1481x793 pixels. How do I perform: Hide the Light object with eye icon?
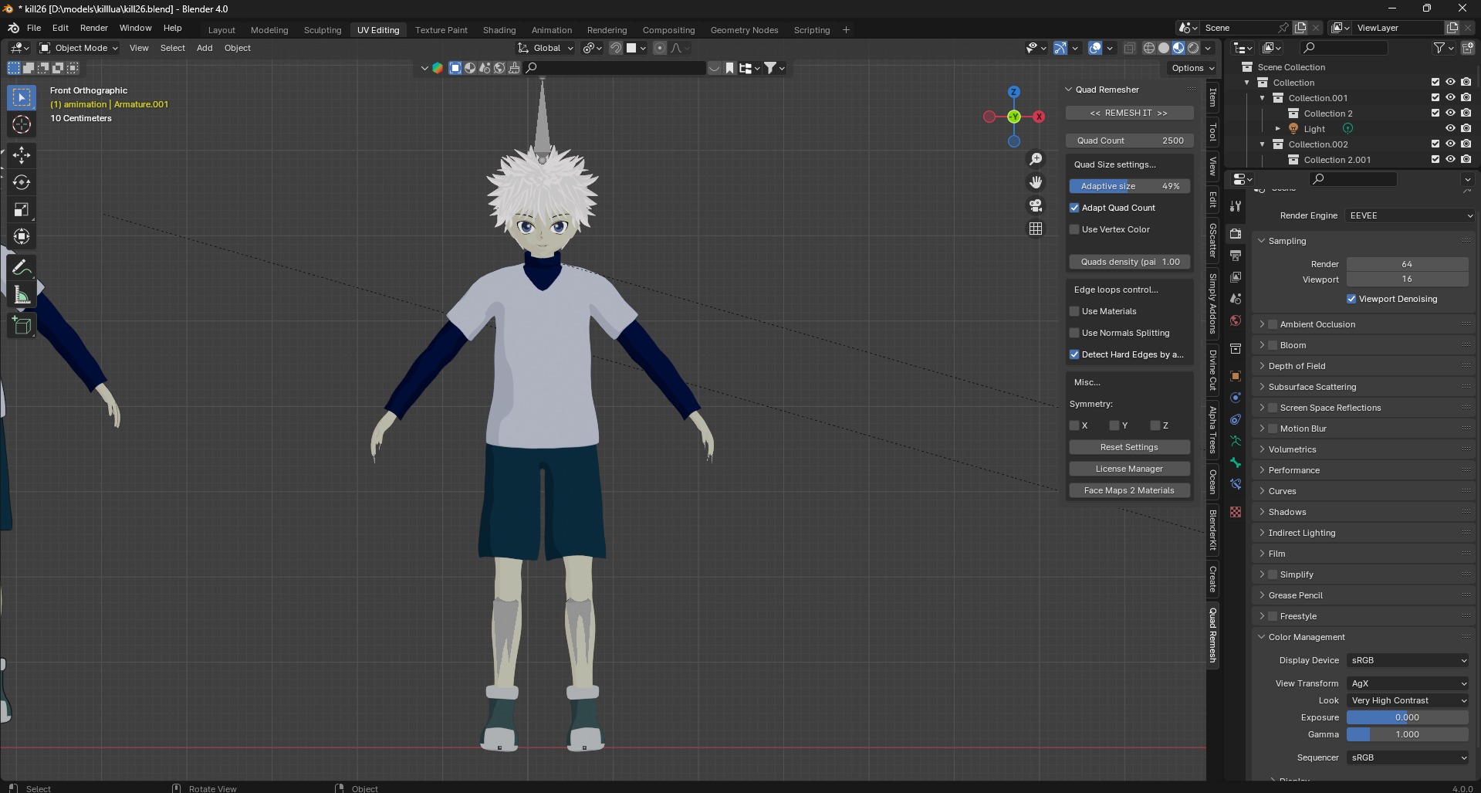(x=1450, y=129)
